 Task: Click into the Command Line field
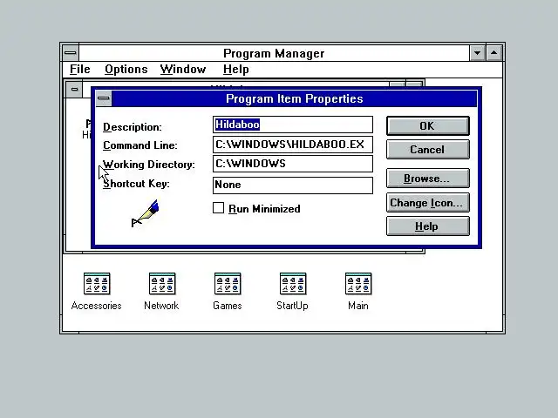pos(293,145)
